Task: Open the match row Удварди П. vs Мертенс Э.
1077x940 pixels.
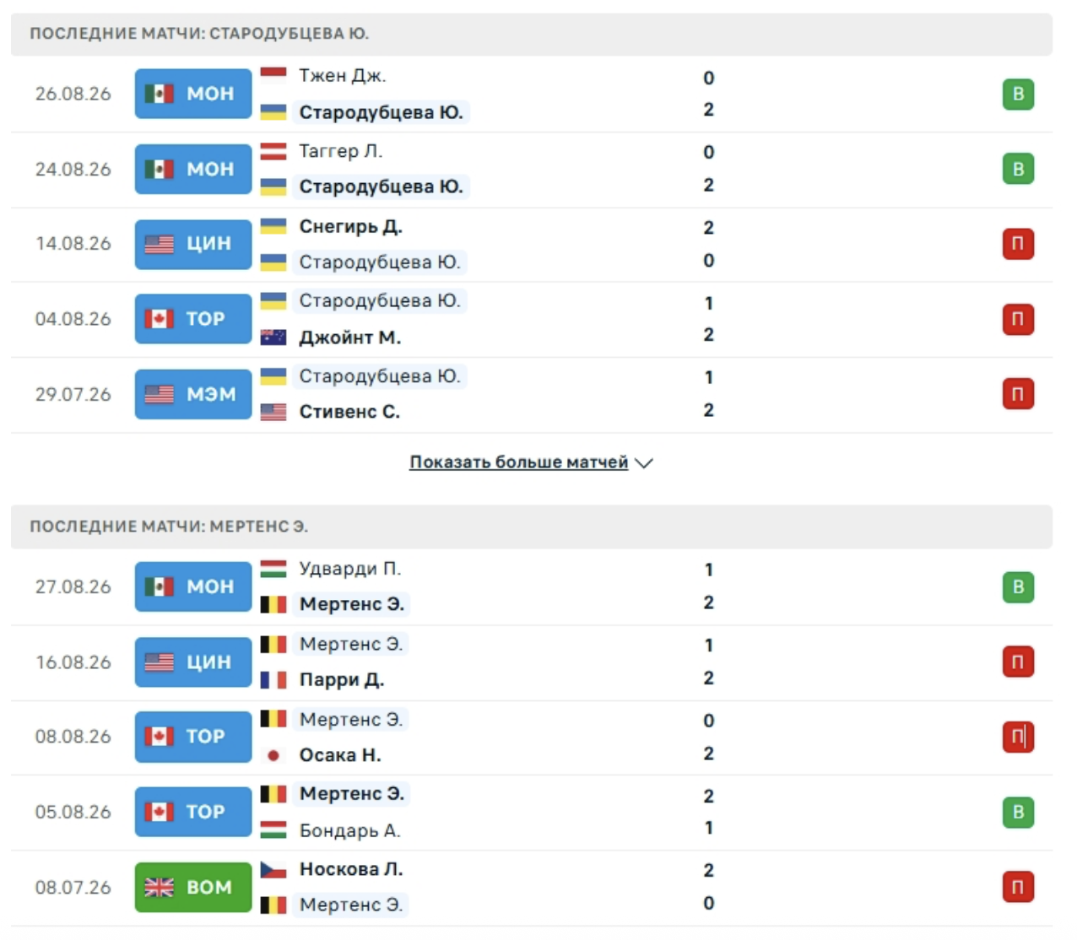Action: tap(532, 587)
